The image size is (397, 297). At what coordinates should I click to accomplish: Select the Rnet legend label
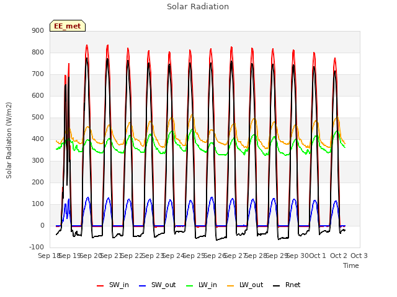click(293, 285)
